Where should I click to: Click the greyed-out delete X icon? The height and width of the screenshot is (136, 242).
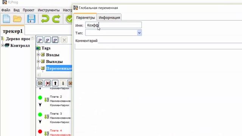point(64,40)
